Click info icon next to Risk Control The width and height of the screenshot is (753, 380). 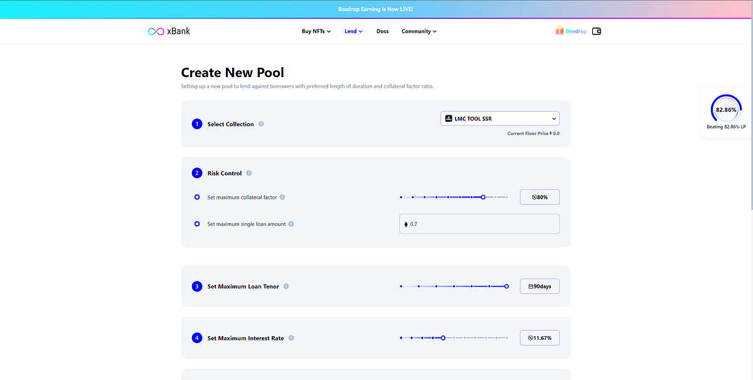(x=249, y=173)
